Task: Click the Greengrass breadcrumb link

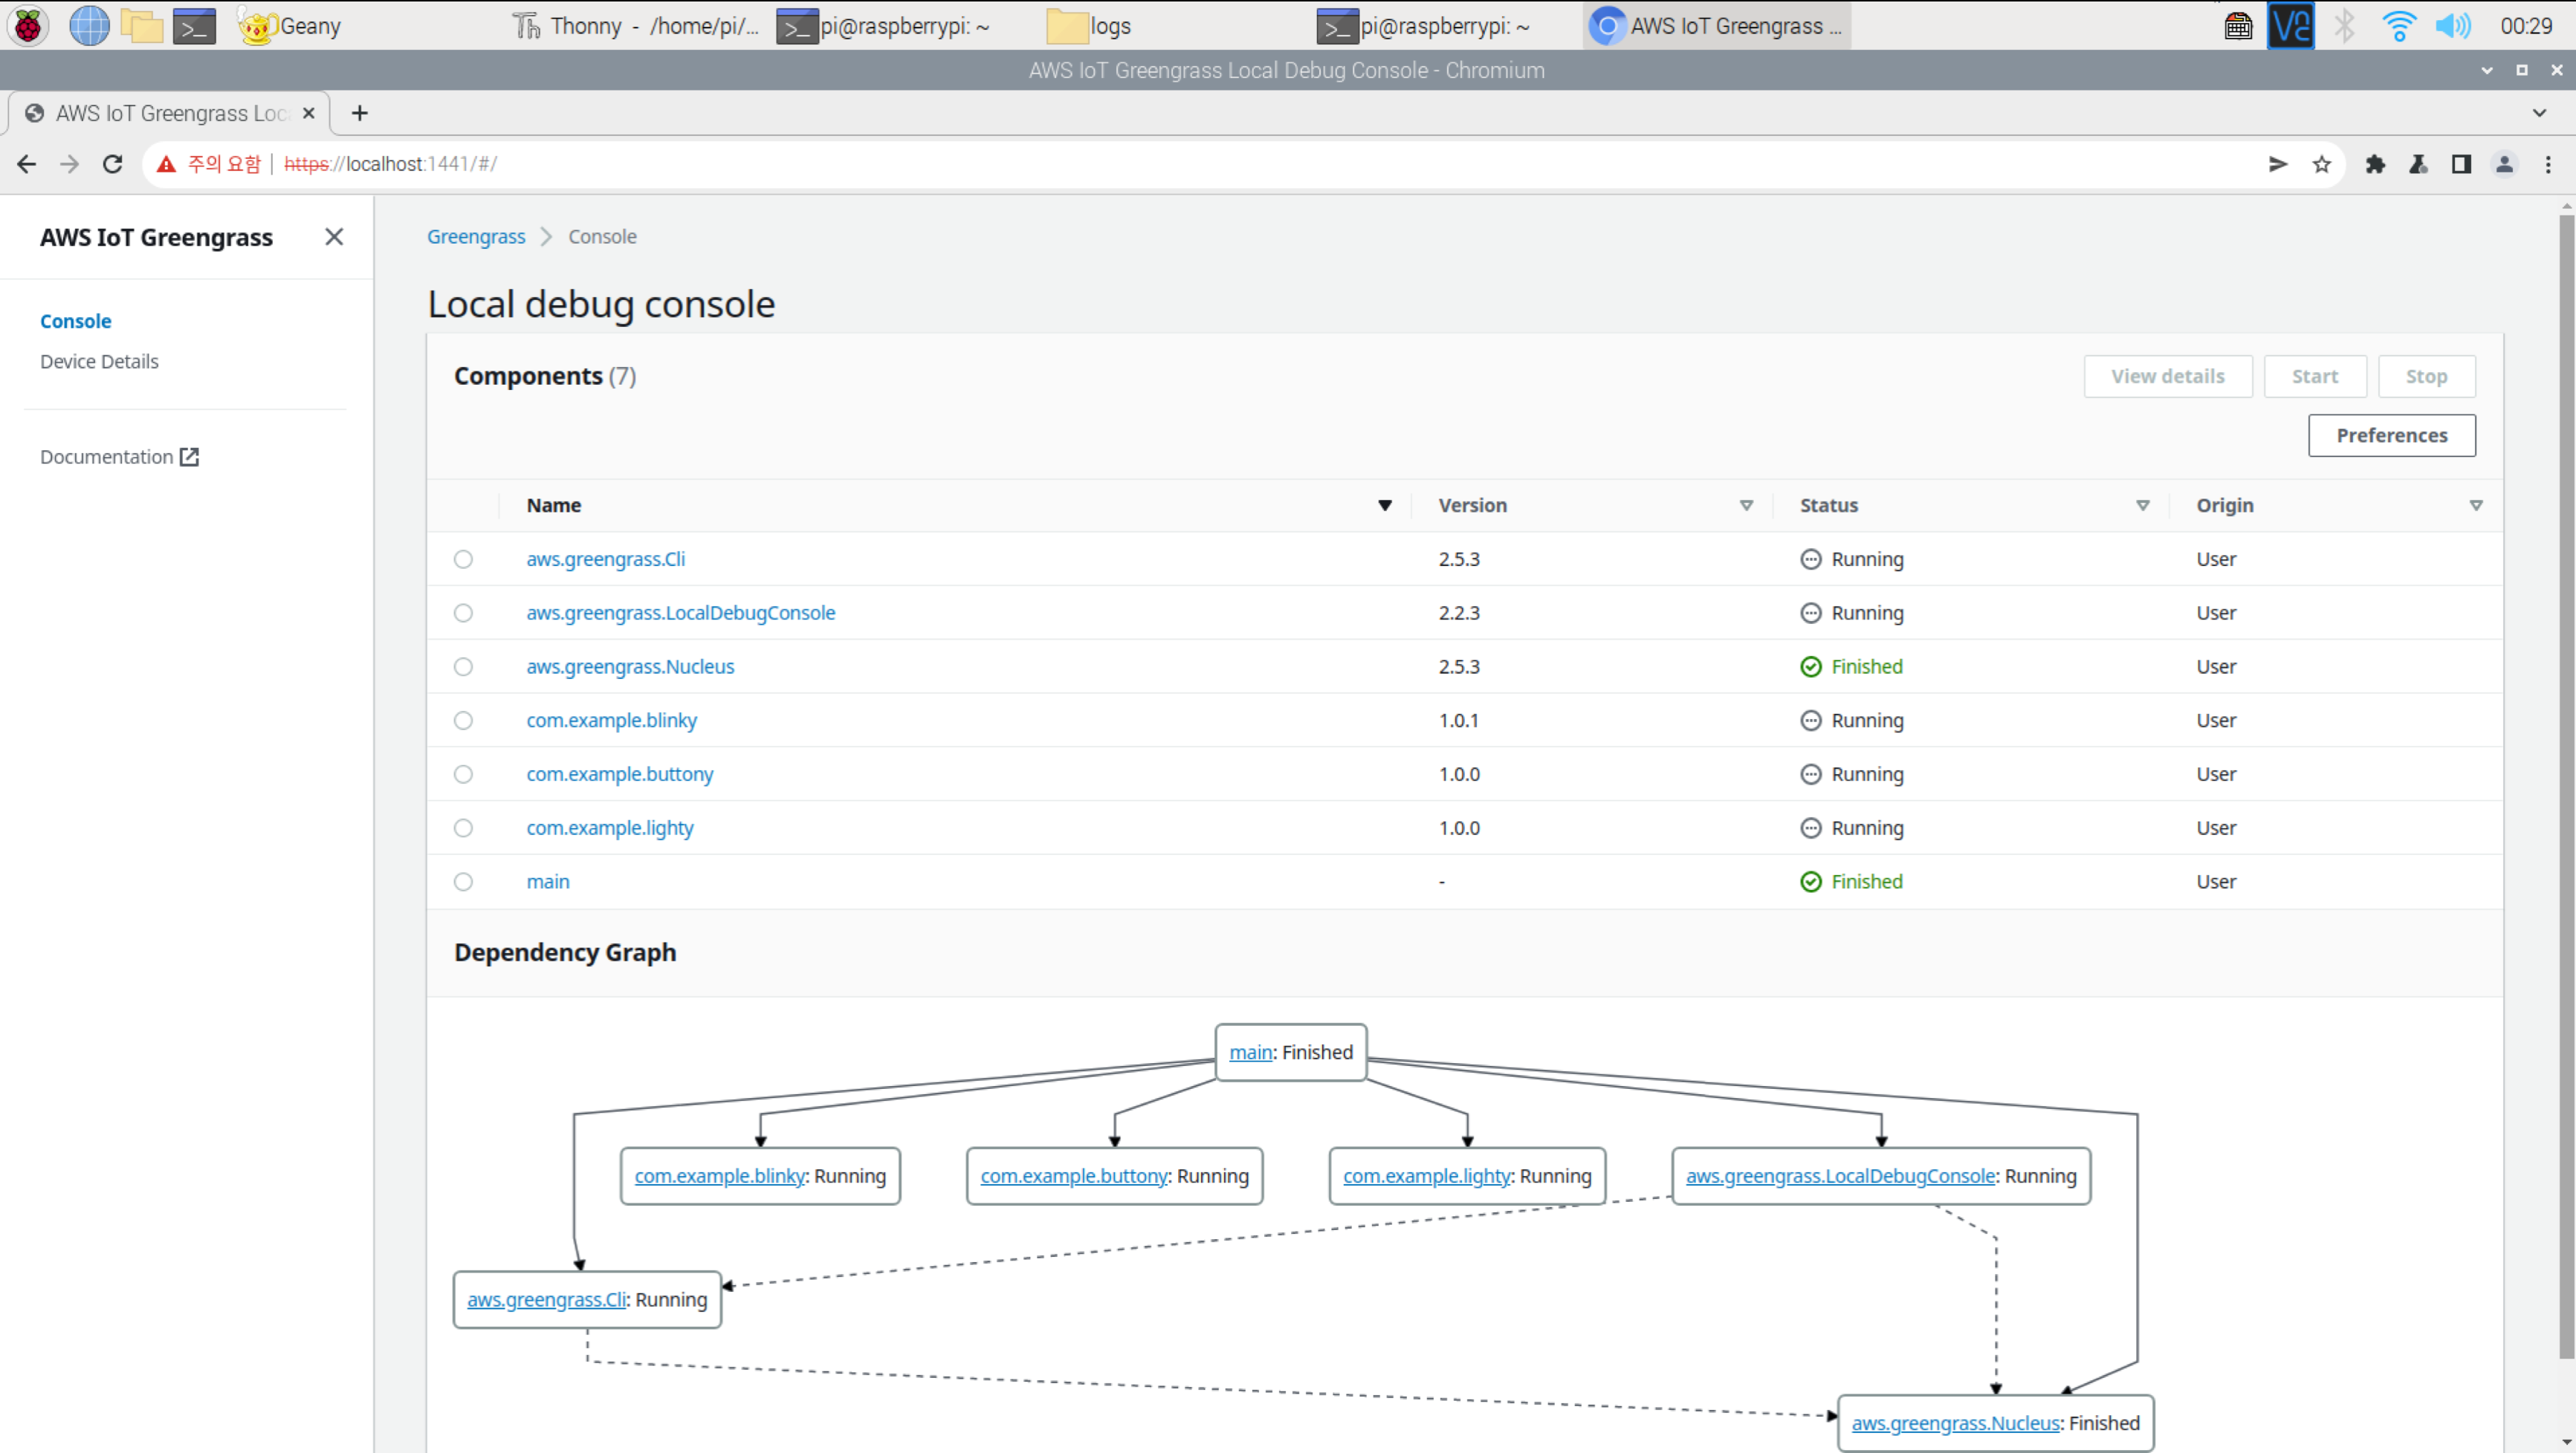Action: point(476,235)
